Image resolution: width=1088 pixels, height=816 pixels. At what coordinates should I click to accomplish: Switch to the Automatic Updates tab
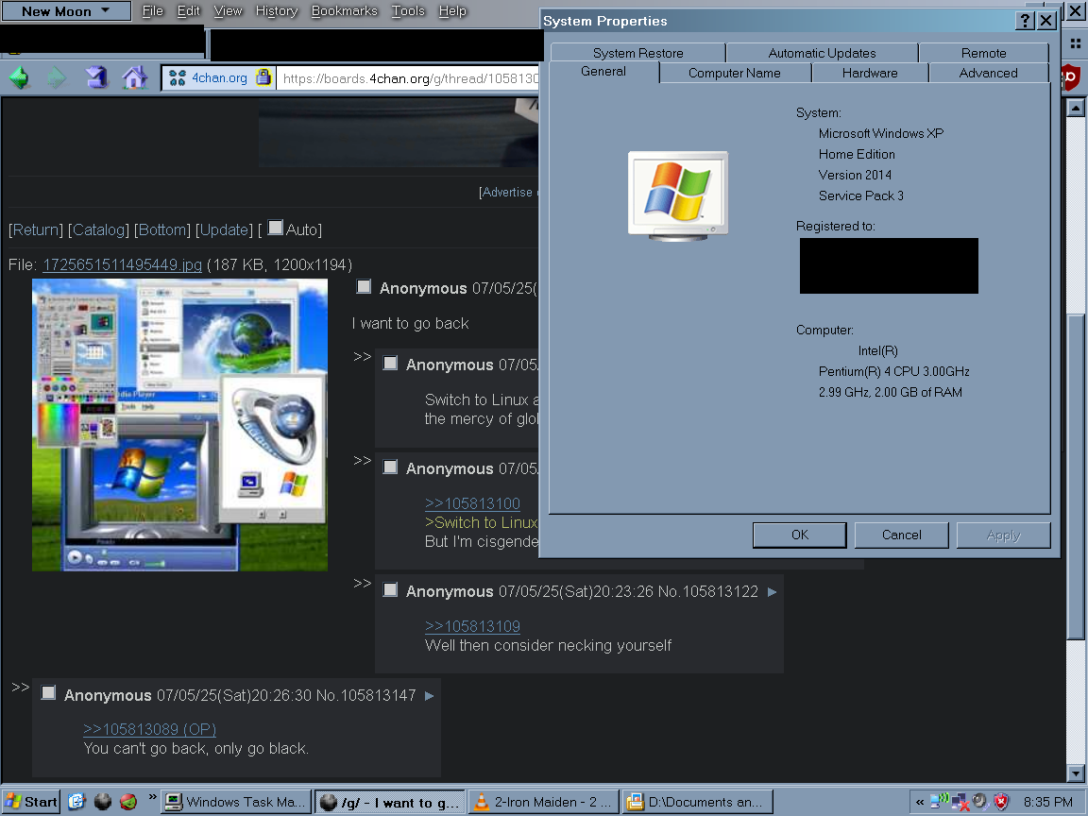(x=822, y=54)
